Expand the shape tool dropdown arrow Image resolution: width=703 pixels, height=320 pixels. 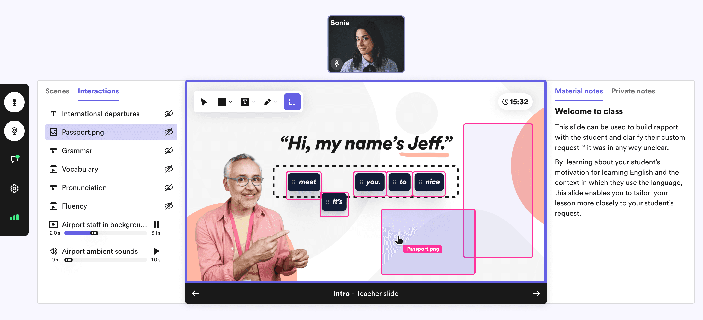click(x=231, y=102)
